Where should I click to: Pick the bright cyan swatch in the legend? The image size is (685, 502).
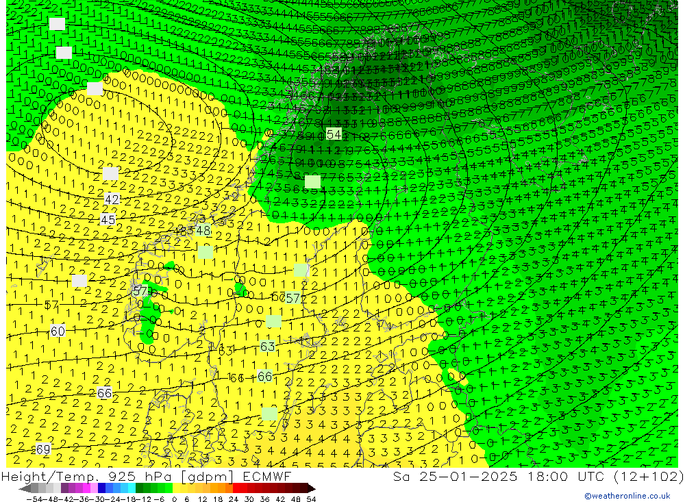pyautogui.click(x=132, y=488)
